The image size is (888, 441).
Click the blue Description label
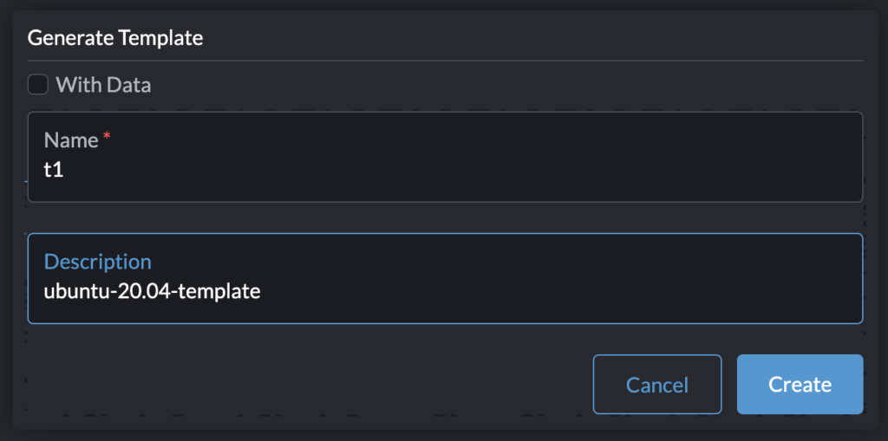point(97,262)
